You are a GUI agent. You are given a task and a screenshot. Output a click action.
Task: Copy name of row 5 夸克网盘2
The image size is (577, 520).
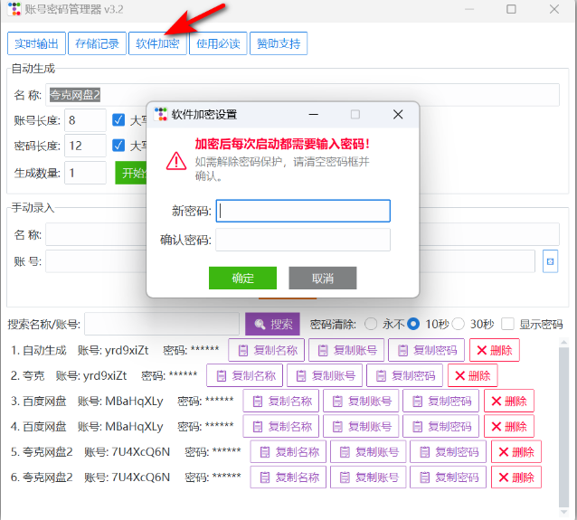click(288, 451)
